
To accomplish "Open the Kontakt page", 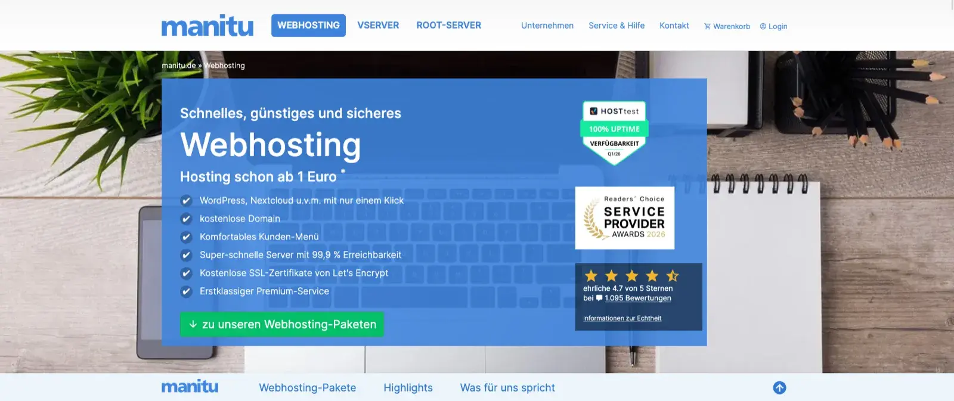I will pyautogui.click(x=674, y=26).
